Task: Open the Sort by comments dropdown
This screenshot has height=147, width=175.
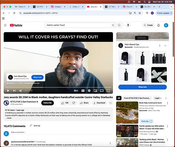Action: pyautogui.click(x=35, y=126)
